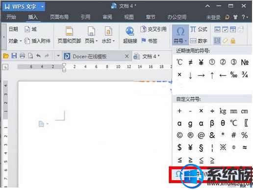Insert the down arrow ↓ symbol
Image resolution: width=253 pixels, height=190 pixels.
point(190,75)
